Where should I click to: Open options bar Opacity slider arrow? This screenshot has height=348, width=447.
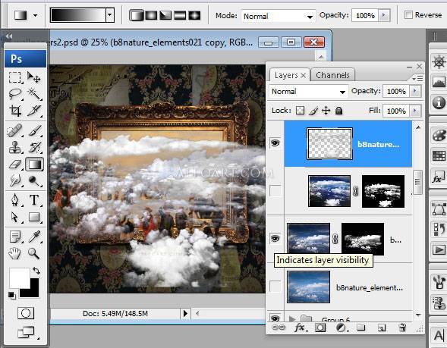[x=384, y=15]
